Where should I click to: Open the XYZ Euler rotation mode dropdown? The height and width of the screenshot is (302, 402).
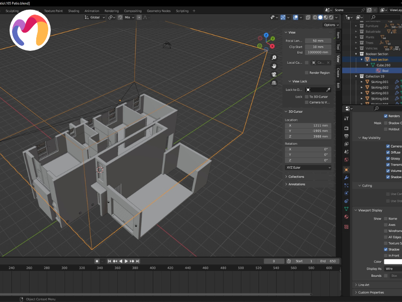[308, 167]
